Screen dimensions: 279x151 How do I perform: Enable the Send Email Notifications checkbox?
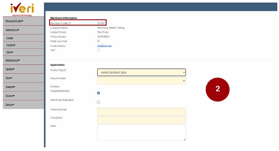pyautogui.click(x=99, y=102)
